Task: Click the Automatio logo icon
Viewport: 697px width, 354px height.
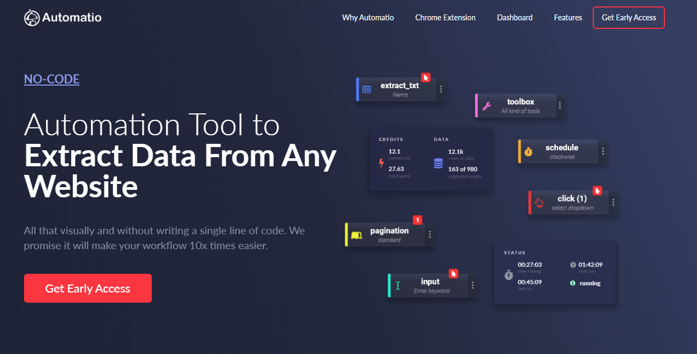Action: pyautogui.click(x=32, y=18)
